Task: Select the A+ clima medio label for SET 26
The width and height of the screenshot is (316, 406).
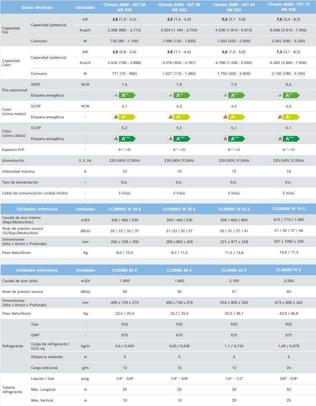Action: click(x=124, y=117)
